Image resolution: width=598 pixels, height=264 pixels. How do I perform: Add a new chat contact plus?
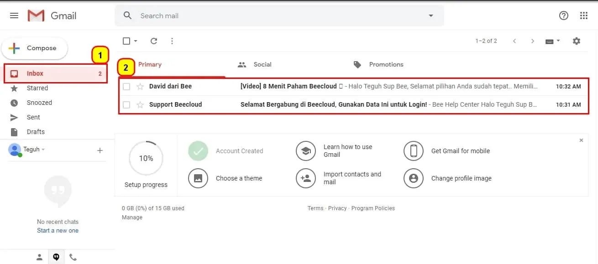click(x=100, y=150)
